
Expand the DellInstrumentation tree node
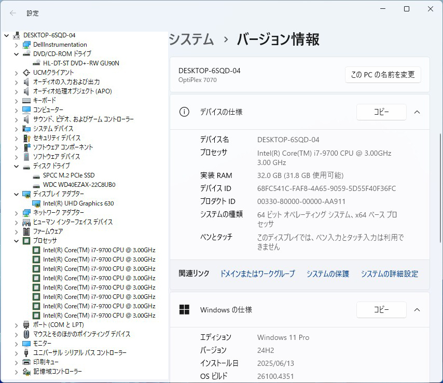(x=16, y=45)
